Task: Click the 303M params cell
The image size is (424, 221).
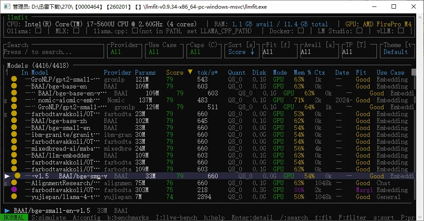Action: point(142,190)
